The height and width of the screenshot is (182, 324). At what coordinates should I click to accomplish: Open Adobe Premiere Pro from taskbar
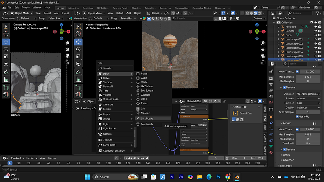172,177
